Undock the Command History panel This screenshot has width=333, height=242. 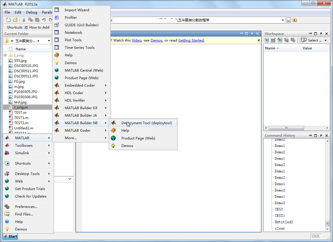tap(321, 135)
